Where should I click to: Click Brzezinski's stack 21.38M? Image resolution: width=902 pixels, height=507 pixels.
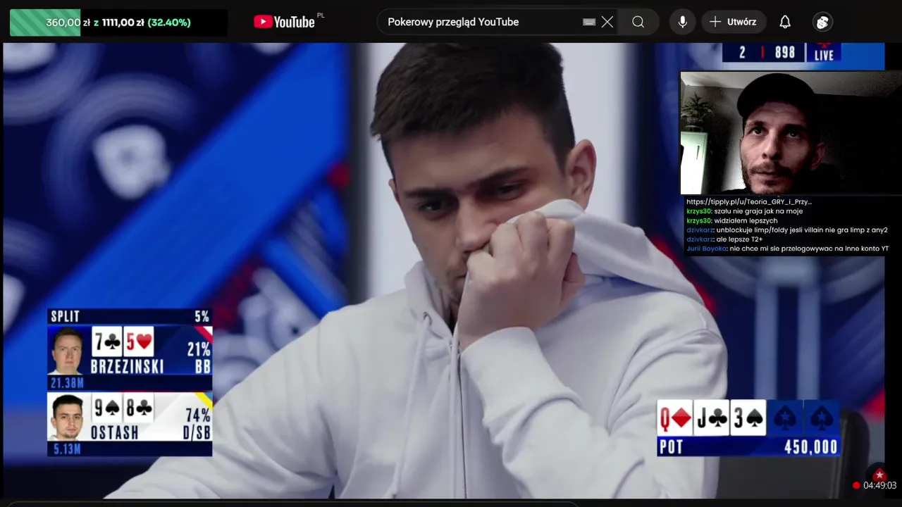tap(67, 383)
